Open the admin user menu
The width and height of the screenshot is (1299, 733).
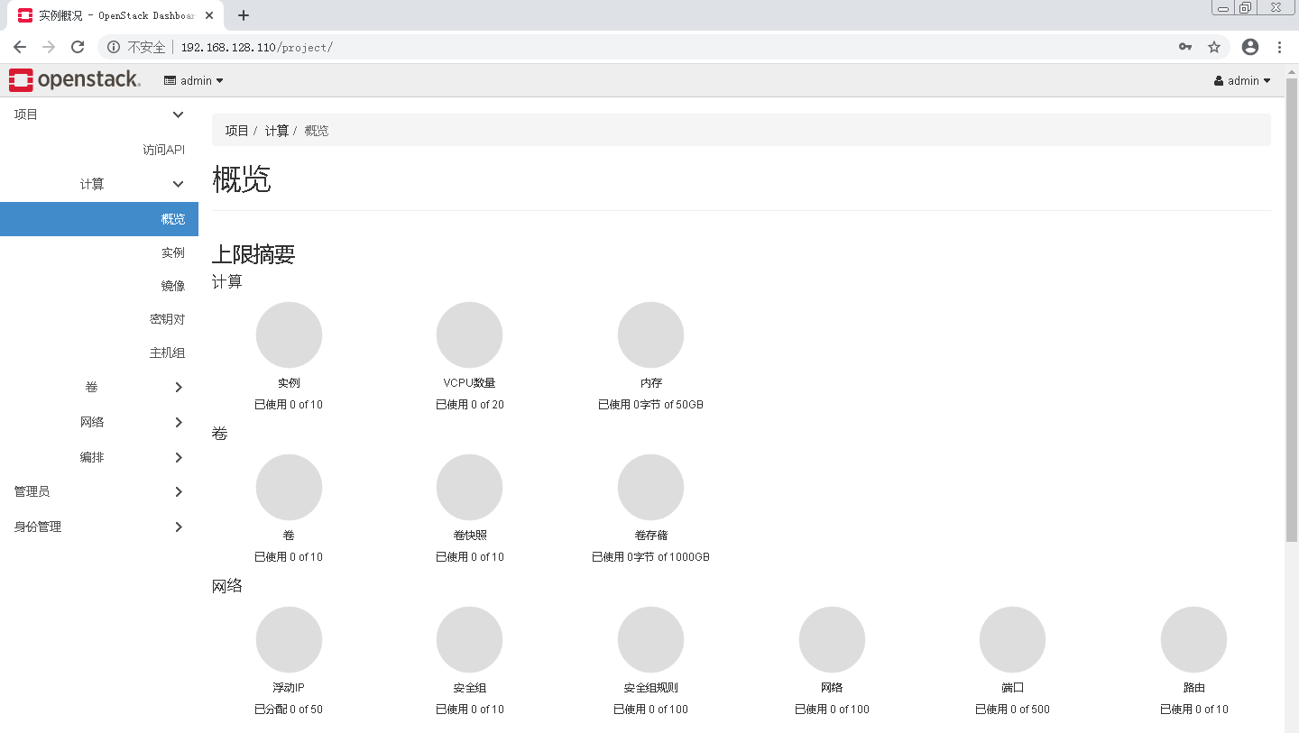pos(1242,80)
